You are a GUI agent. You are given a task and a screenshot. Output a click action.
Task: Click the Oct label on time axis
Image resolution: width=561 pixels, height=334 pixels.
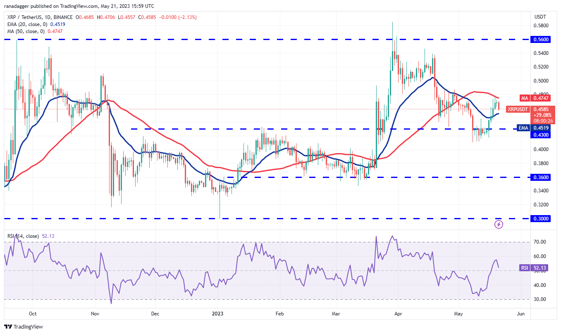pyautogui.click(x=33, y=314)
